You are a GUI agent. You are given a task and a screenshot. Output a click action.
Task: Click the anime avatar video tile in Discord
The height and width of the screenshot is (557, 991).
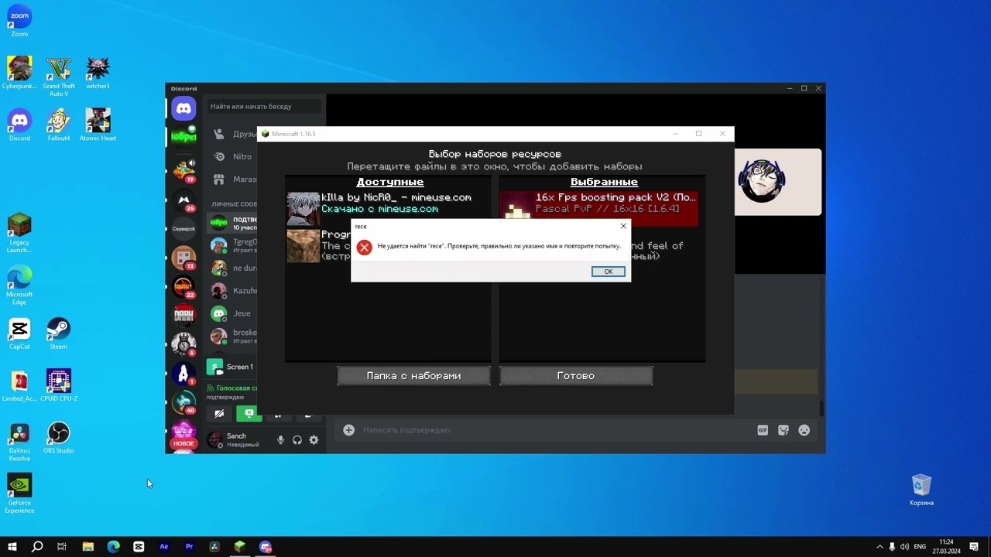[778, 182]
